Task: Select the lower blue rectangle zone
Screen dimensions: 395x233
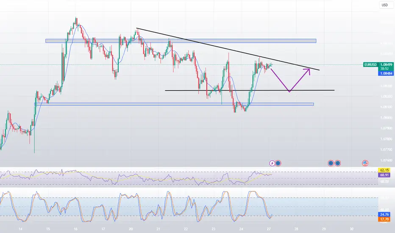Action: [174, 104]
